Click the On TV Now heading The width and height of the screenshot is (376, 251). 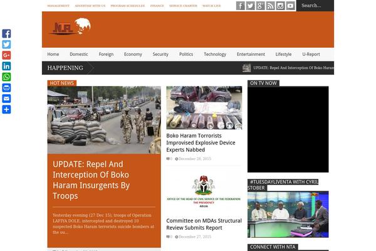coord(263,83)
